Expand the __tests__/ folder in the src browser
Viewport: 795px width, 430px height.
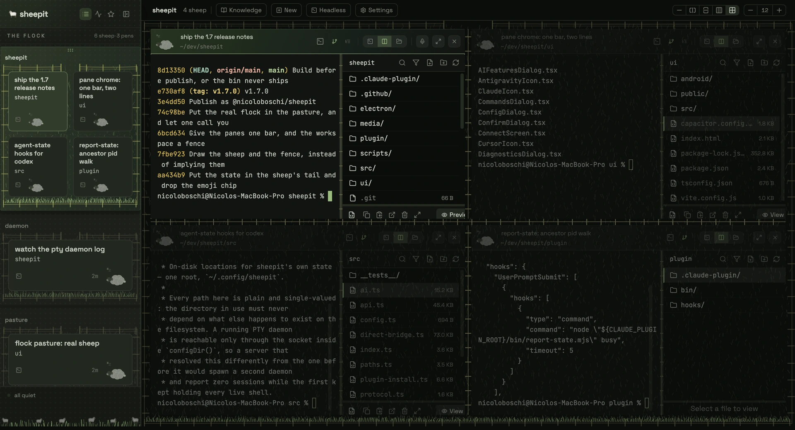click(401, 275)
